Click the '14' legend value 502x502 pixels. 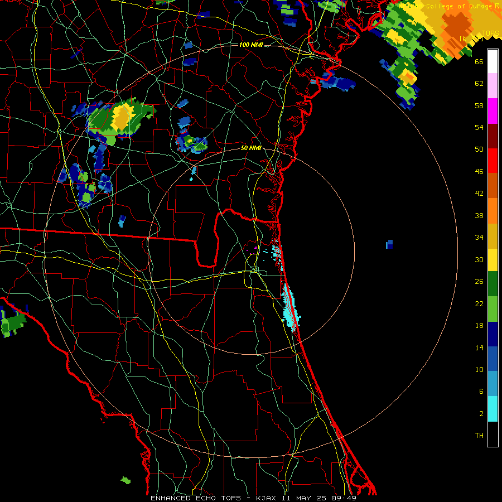pyautogui.click(x=479, y=348)
